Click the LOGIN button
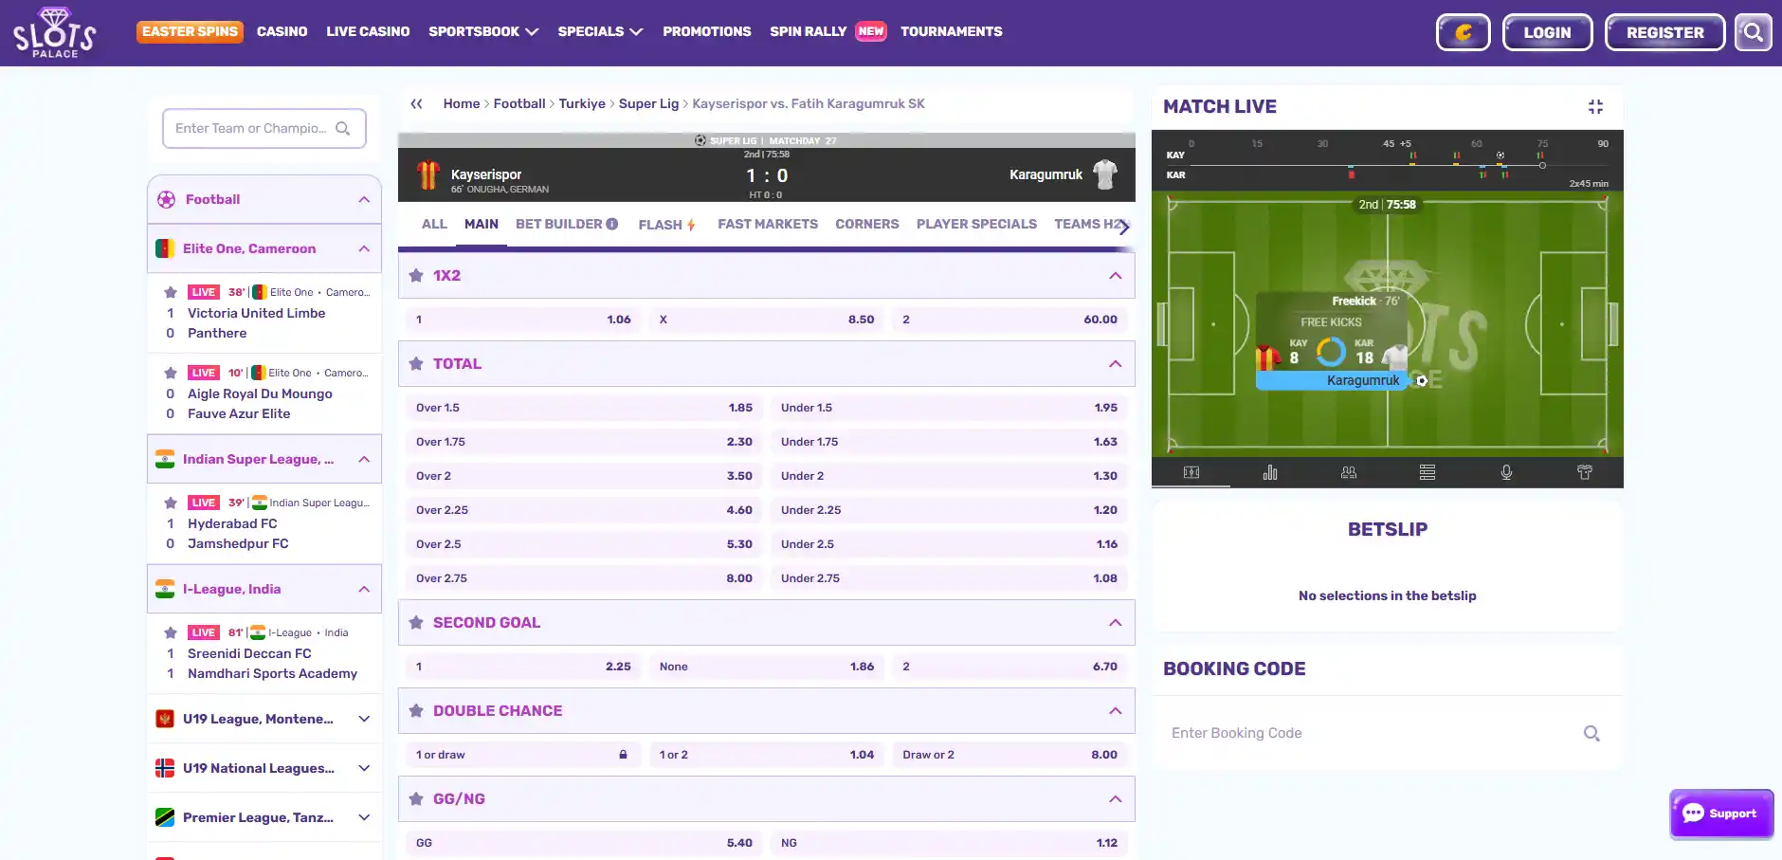Viewport: 1782px width, 860px height. click(x=1547, y=32)
